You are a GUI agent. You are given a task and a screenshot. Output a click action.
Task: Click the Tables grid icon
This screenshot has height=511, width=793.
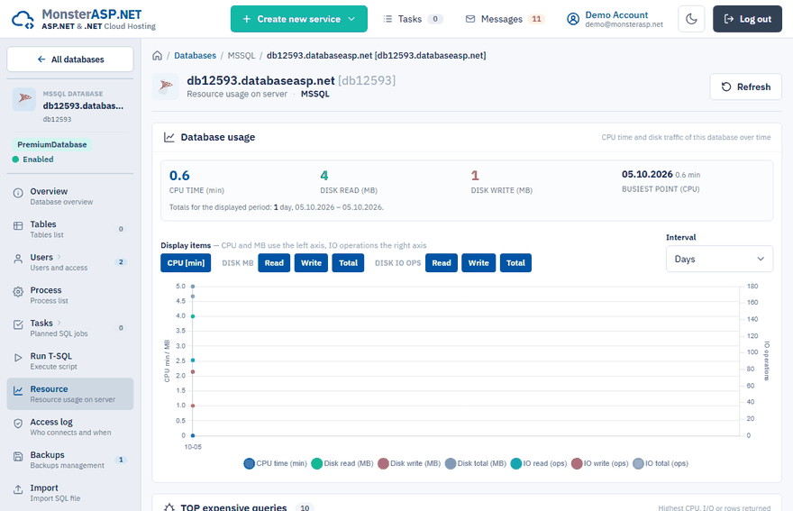pyautogui.click(x=18, y=225)
